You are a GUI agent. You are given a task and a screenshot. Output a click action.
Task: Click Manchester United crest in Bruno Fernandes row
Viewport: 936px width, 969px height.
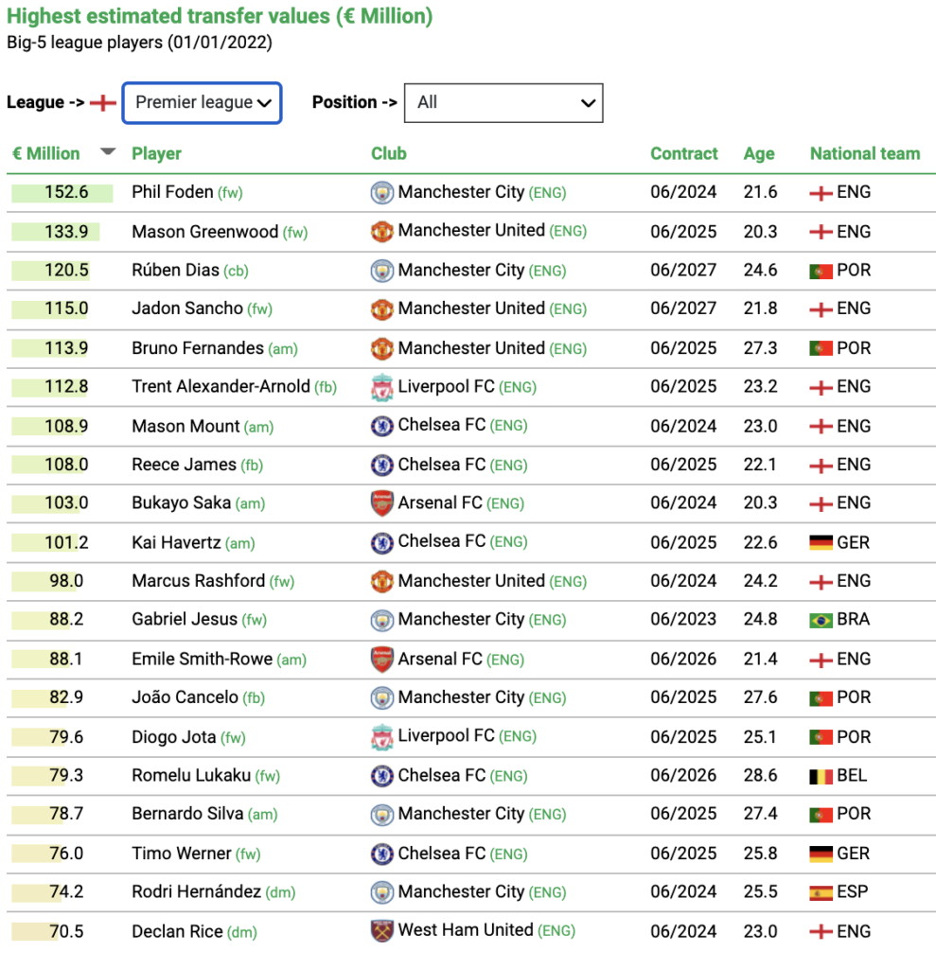click(x=382, y=348)
